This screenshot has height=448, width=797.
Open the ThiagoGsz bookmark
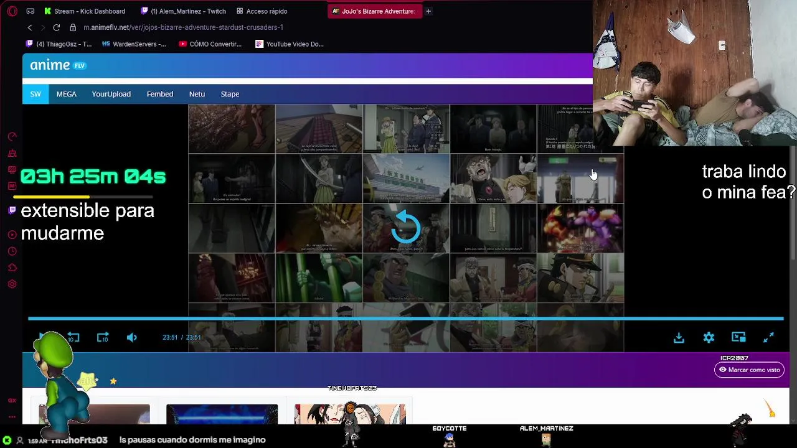(58, 44)
